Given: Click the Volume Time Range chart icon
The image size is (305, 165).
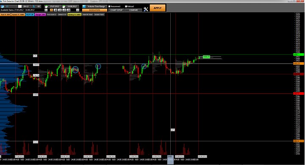Looking at the screenshot, I should (x=84, y=6).
